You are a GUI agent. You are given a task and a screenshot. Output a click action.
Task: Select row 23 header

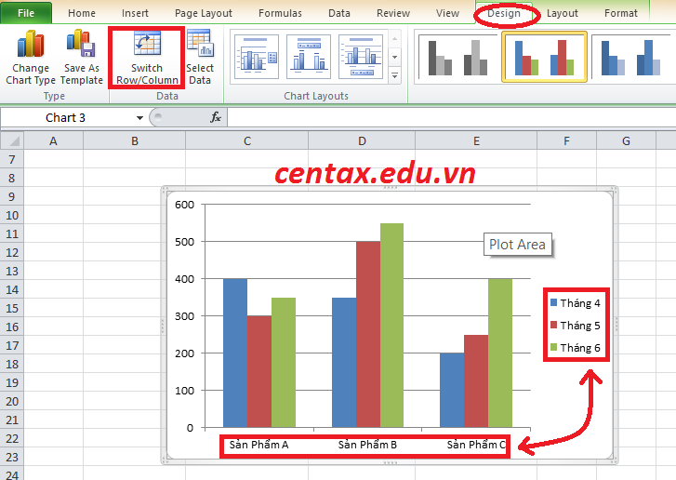(x=12, y=457)
